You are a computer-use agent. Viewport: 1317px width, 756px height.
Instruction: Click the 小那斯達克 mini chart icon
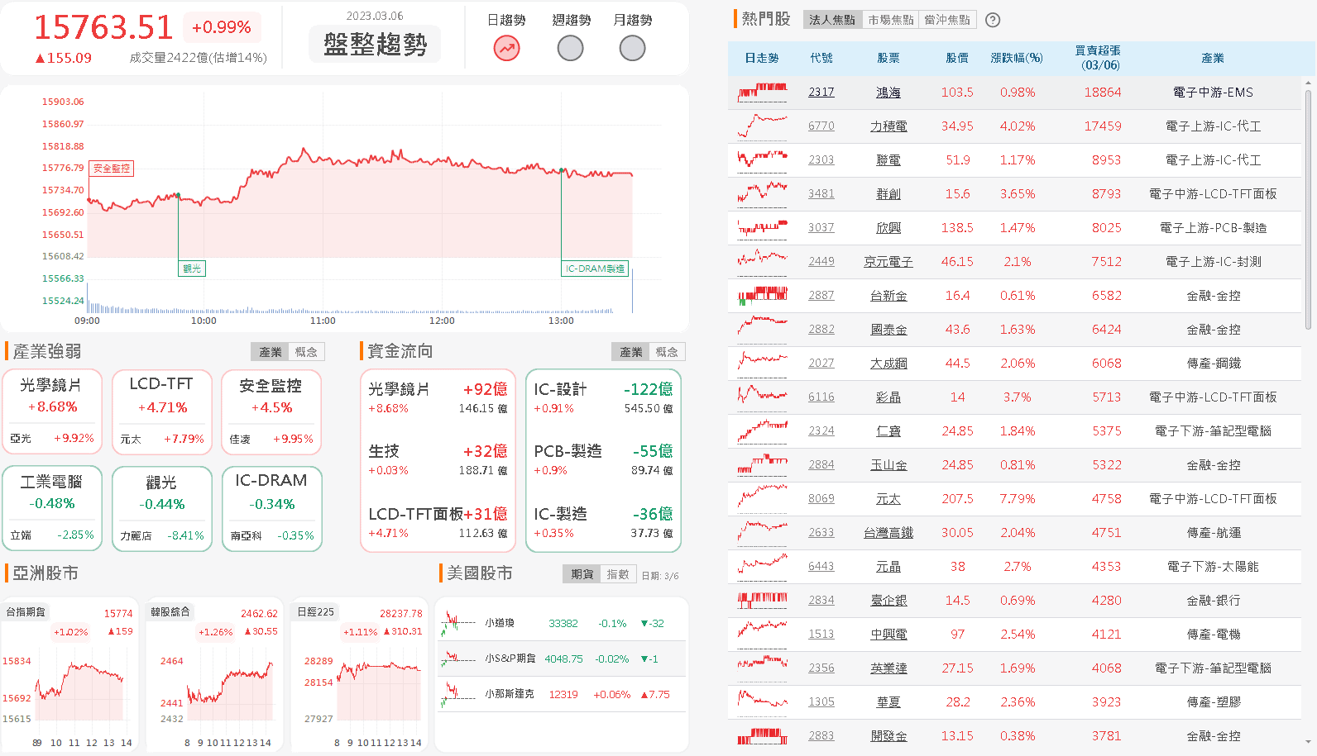pyautogui.click(x=457, y=694)
